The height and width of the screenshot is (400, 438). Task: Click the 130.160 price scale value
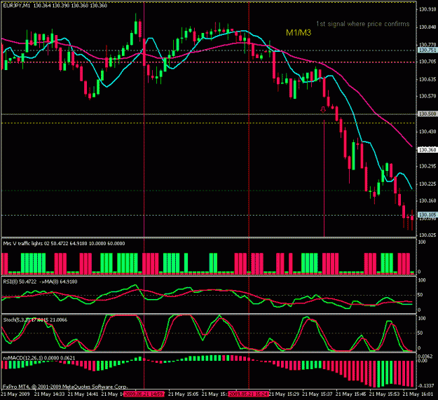427,200
